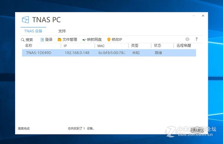223x144 pixels.
Task: Click the search magnifier icon
Action: point(23,40)
